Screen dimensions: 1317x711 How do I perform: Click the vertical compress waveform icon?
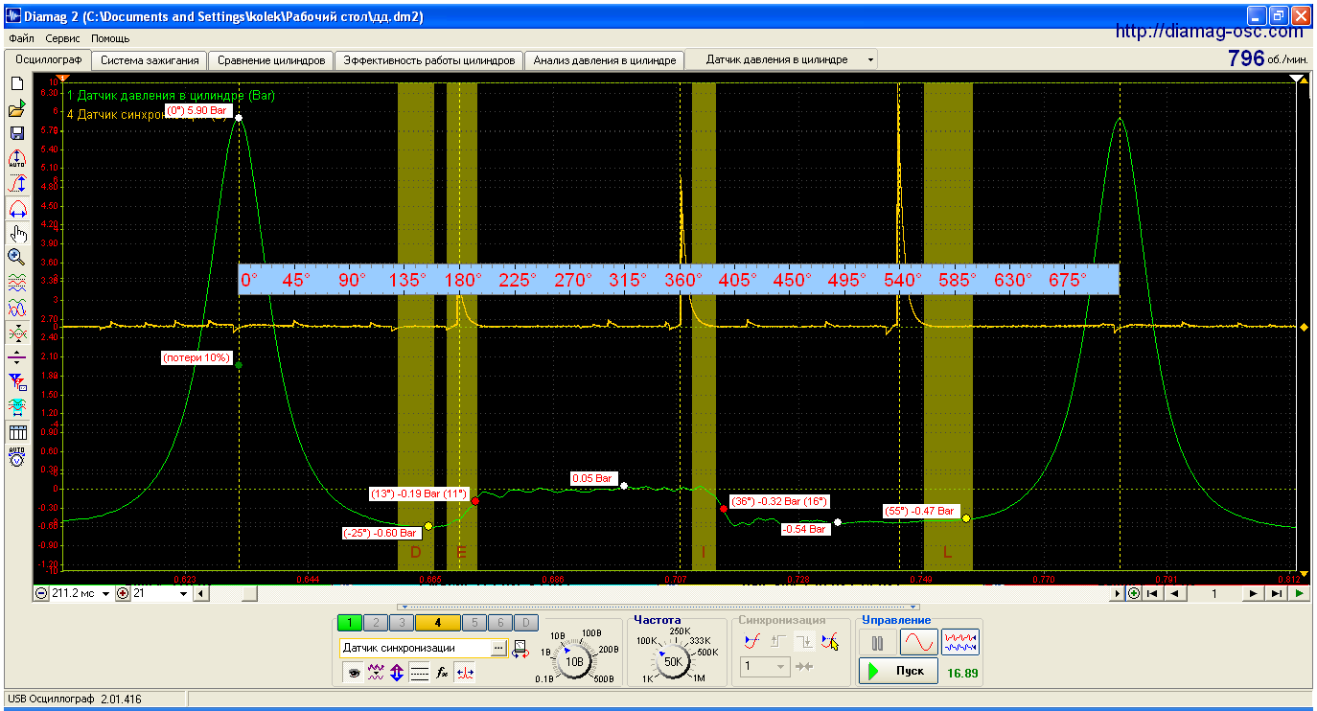(16, 333)
